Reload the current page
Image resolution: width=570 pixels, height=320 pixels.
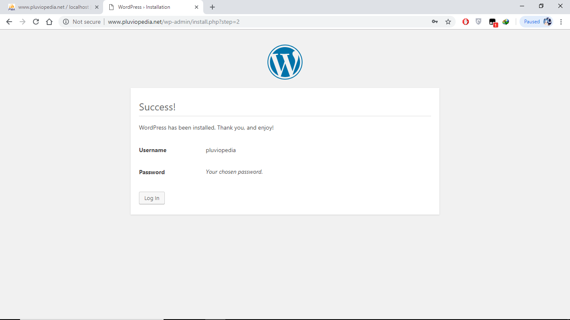click(x=36, y=22)
